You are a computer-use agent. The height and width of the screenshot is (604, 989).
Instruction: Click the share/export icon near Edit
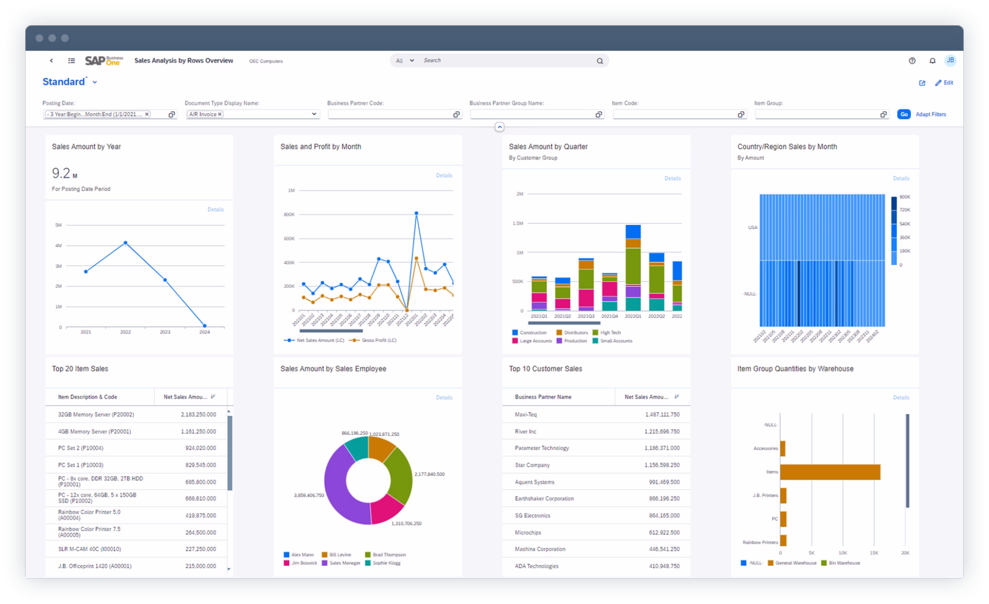pyautogui.click(x=923, y=82)
